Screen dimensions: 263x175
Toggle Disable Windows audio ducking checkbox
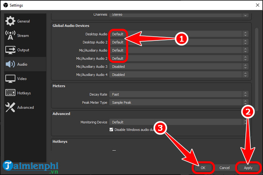pos(111,130)
